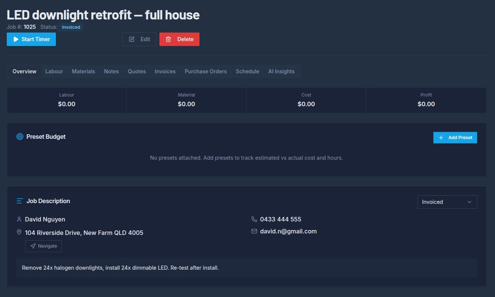Switch to the Labour tab
This screenshot has width=495, height=297.
coord(54,71)
